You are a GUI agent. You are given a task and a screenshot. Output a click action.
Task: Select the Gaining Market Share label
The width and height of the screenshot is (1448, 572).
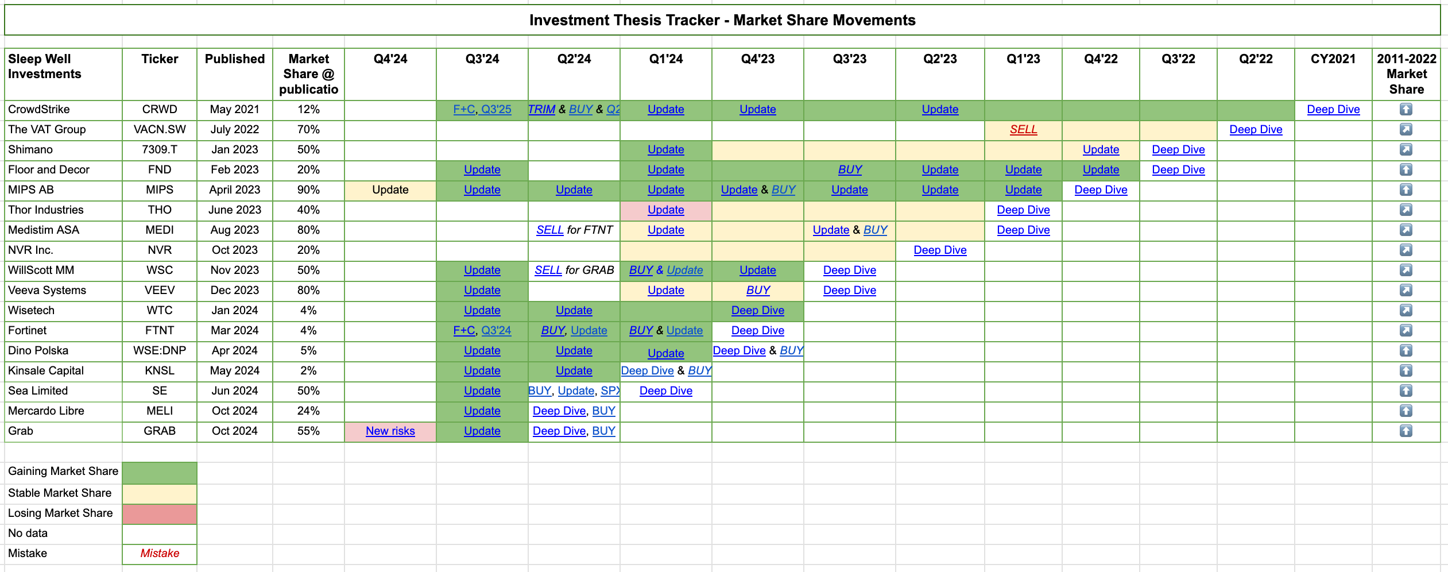tap(63, 471)
